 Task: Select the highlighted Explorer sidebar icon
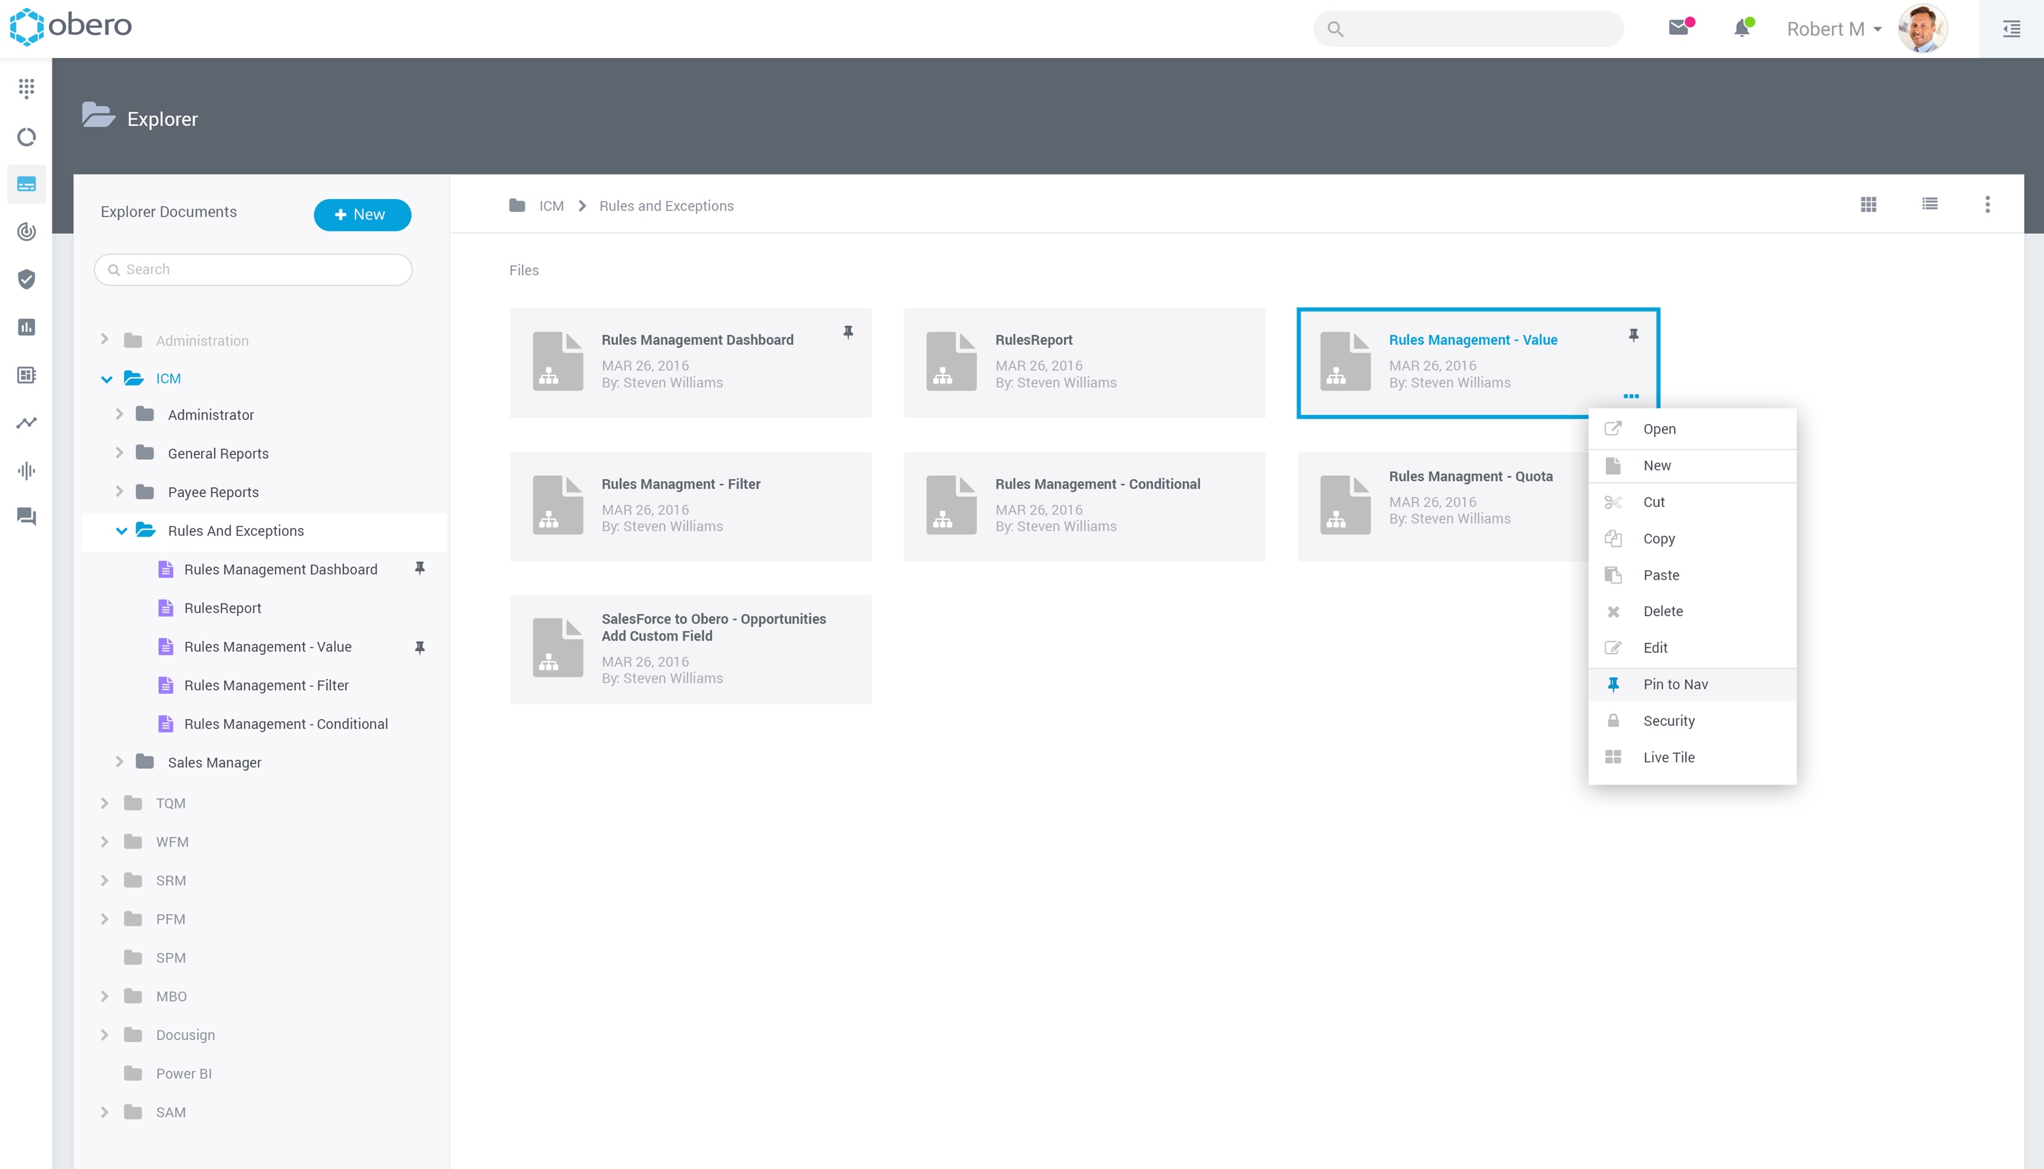[27, 185]
